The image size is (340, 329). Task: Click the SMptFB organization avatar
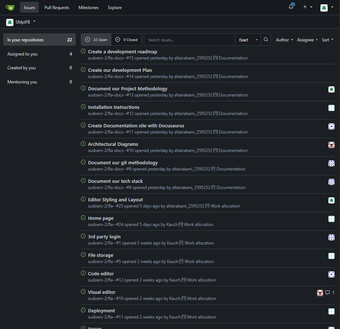pos(10,22)
